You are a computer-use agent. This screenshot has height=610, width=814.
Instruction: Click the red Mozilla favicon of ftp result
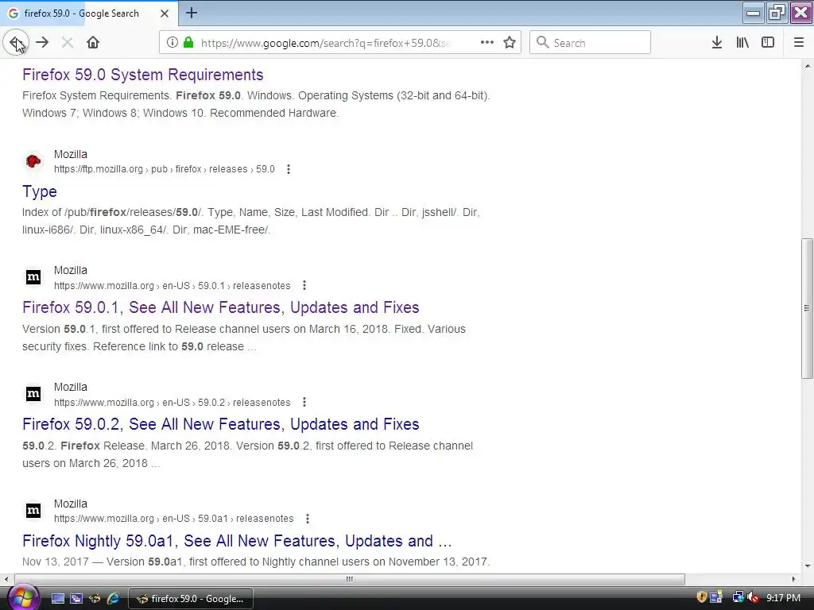[x=33, y=161]
